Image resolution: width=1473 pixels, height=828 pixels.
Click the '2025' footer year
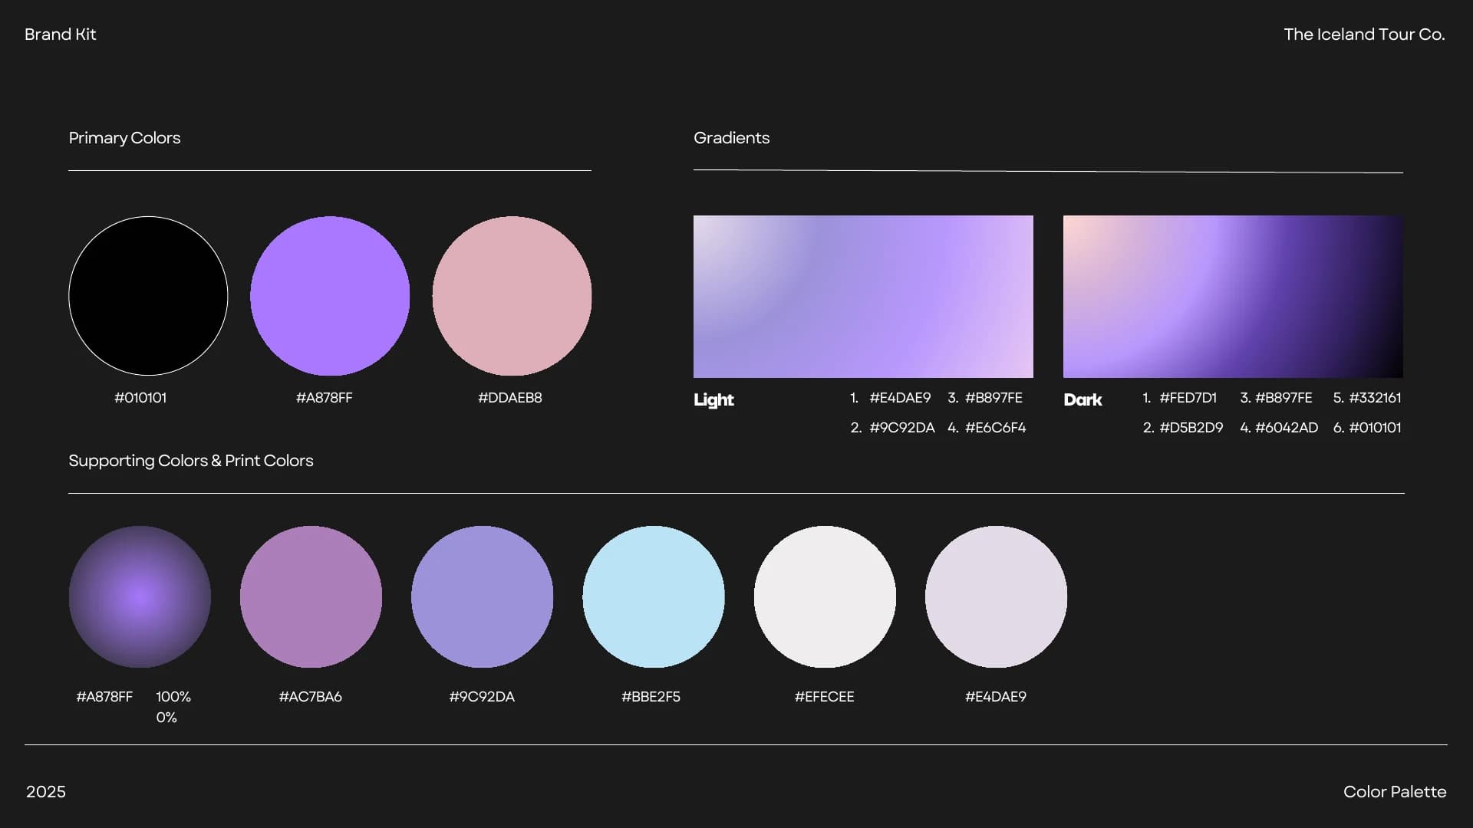46,792
